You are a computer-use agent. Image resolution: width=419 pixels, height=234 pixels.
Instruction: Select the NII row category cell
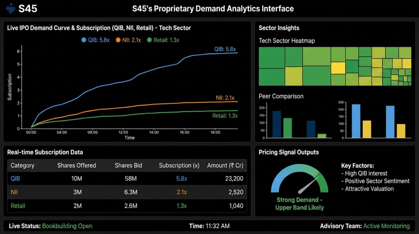click(14, 192)
